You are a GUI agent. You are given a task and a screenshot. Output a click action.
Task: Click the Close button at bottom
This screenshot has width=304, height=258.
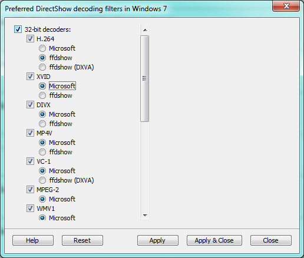click(x=271, y=240)
